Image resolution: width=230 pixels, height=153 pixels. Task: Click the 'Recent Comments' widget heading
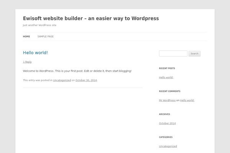click(169, 91)
